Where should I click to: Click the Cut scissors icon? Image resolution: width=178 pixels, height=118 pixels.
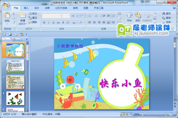coord(14,14)
